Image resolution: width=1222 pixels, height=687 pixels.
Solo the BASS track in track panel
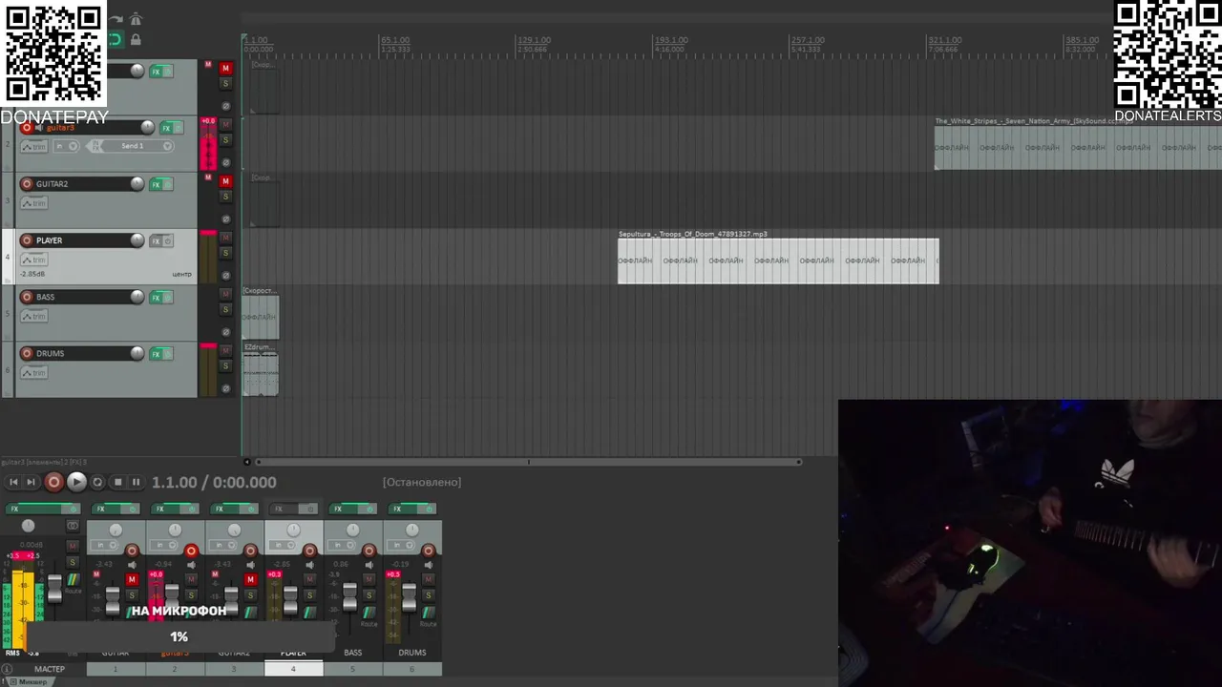click(x=226, y=309)
